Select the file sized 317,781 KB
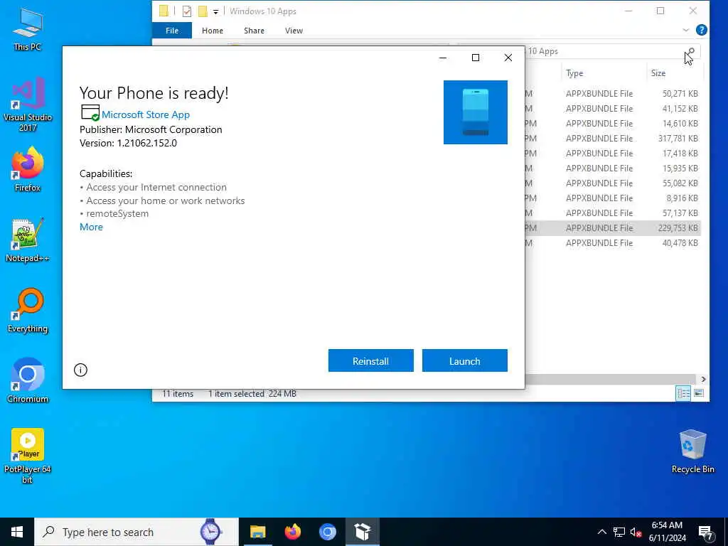Viewport: 728px width, 546px height. [x=612, y=139]
